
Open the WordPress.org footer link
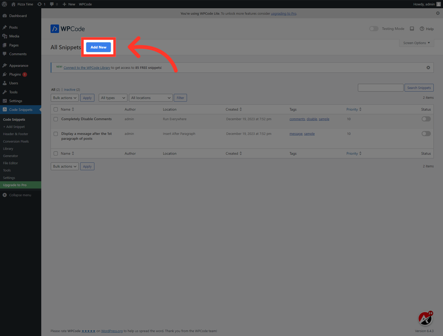pos(112,331)
